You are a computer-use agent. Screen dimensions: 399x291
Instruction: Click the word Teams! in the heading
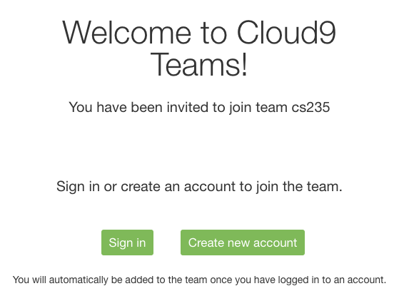(199, 63)
